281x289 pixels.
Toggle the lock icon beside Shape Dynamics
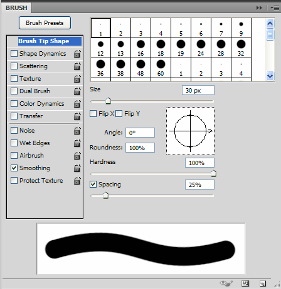(77, 54)
